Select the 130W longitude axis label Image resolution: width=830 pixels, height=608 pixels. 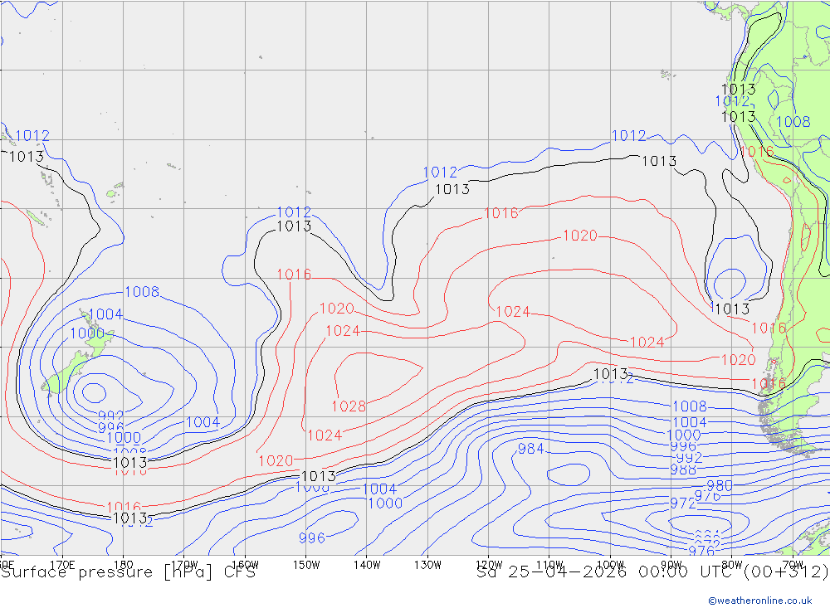(x=427, y=565)
